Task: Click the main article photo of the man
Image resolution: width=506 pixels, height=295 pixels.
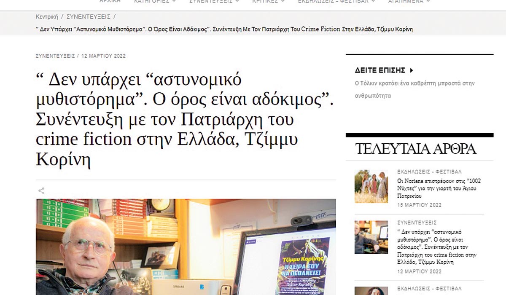Action: (x=186, y=247)
